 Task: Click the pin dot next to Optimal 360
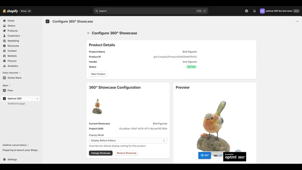point(37,99)
